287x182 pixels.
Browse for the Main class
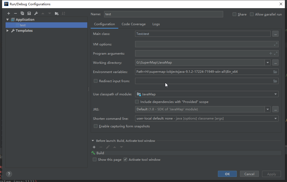[x=275, y=34]
